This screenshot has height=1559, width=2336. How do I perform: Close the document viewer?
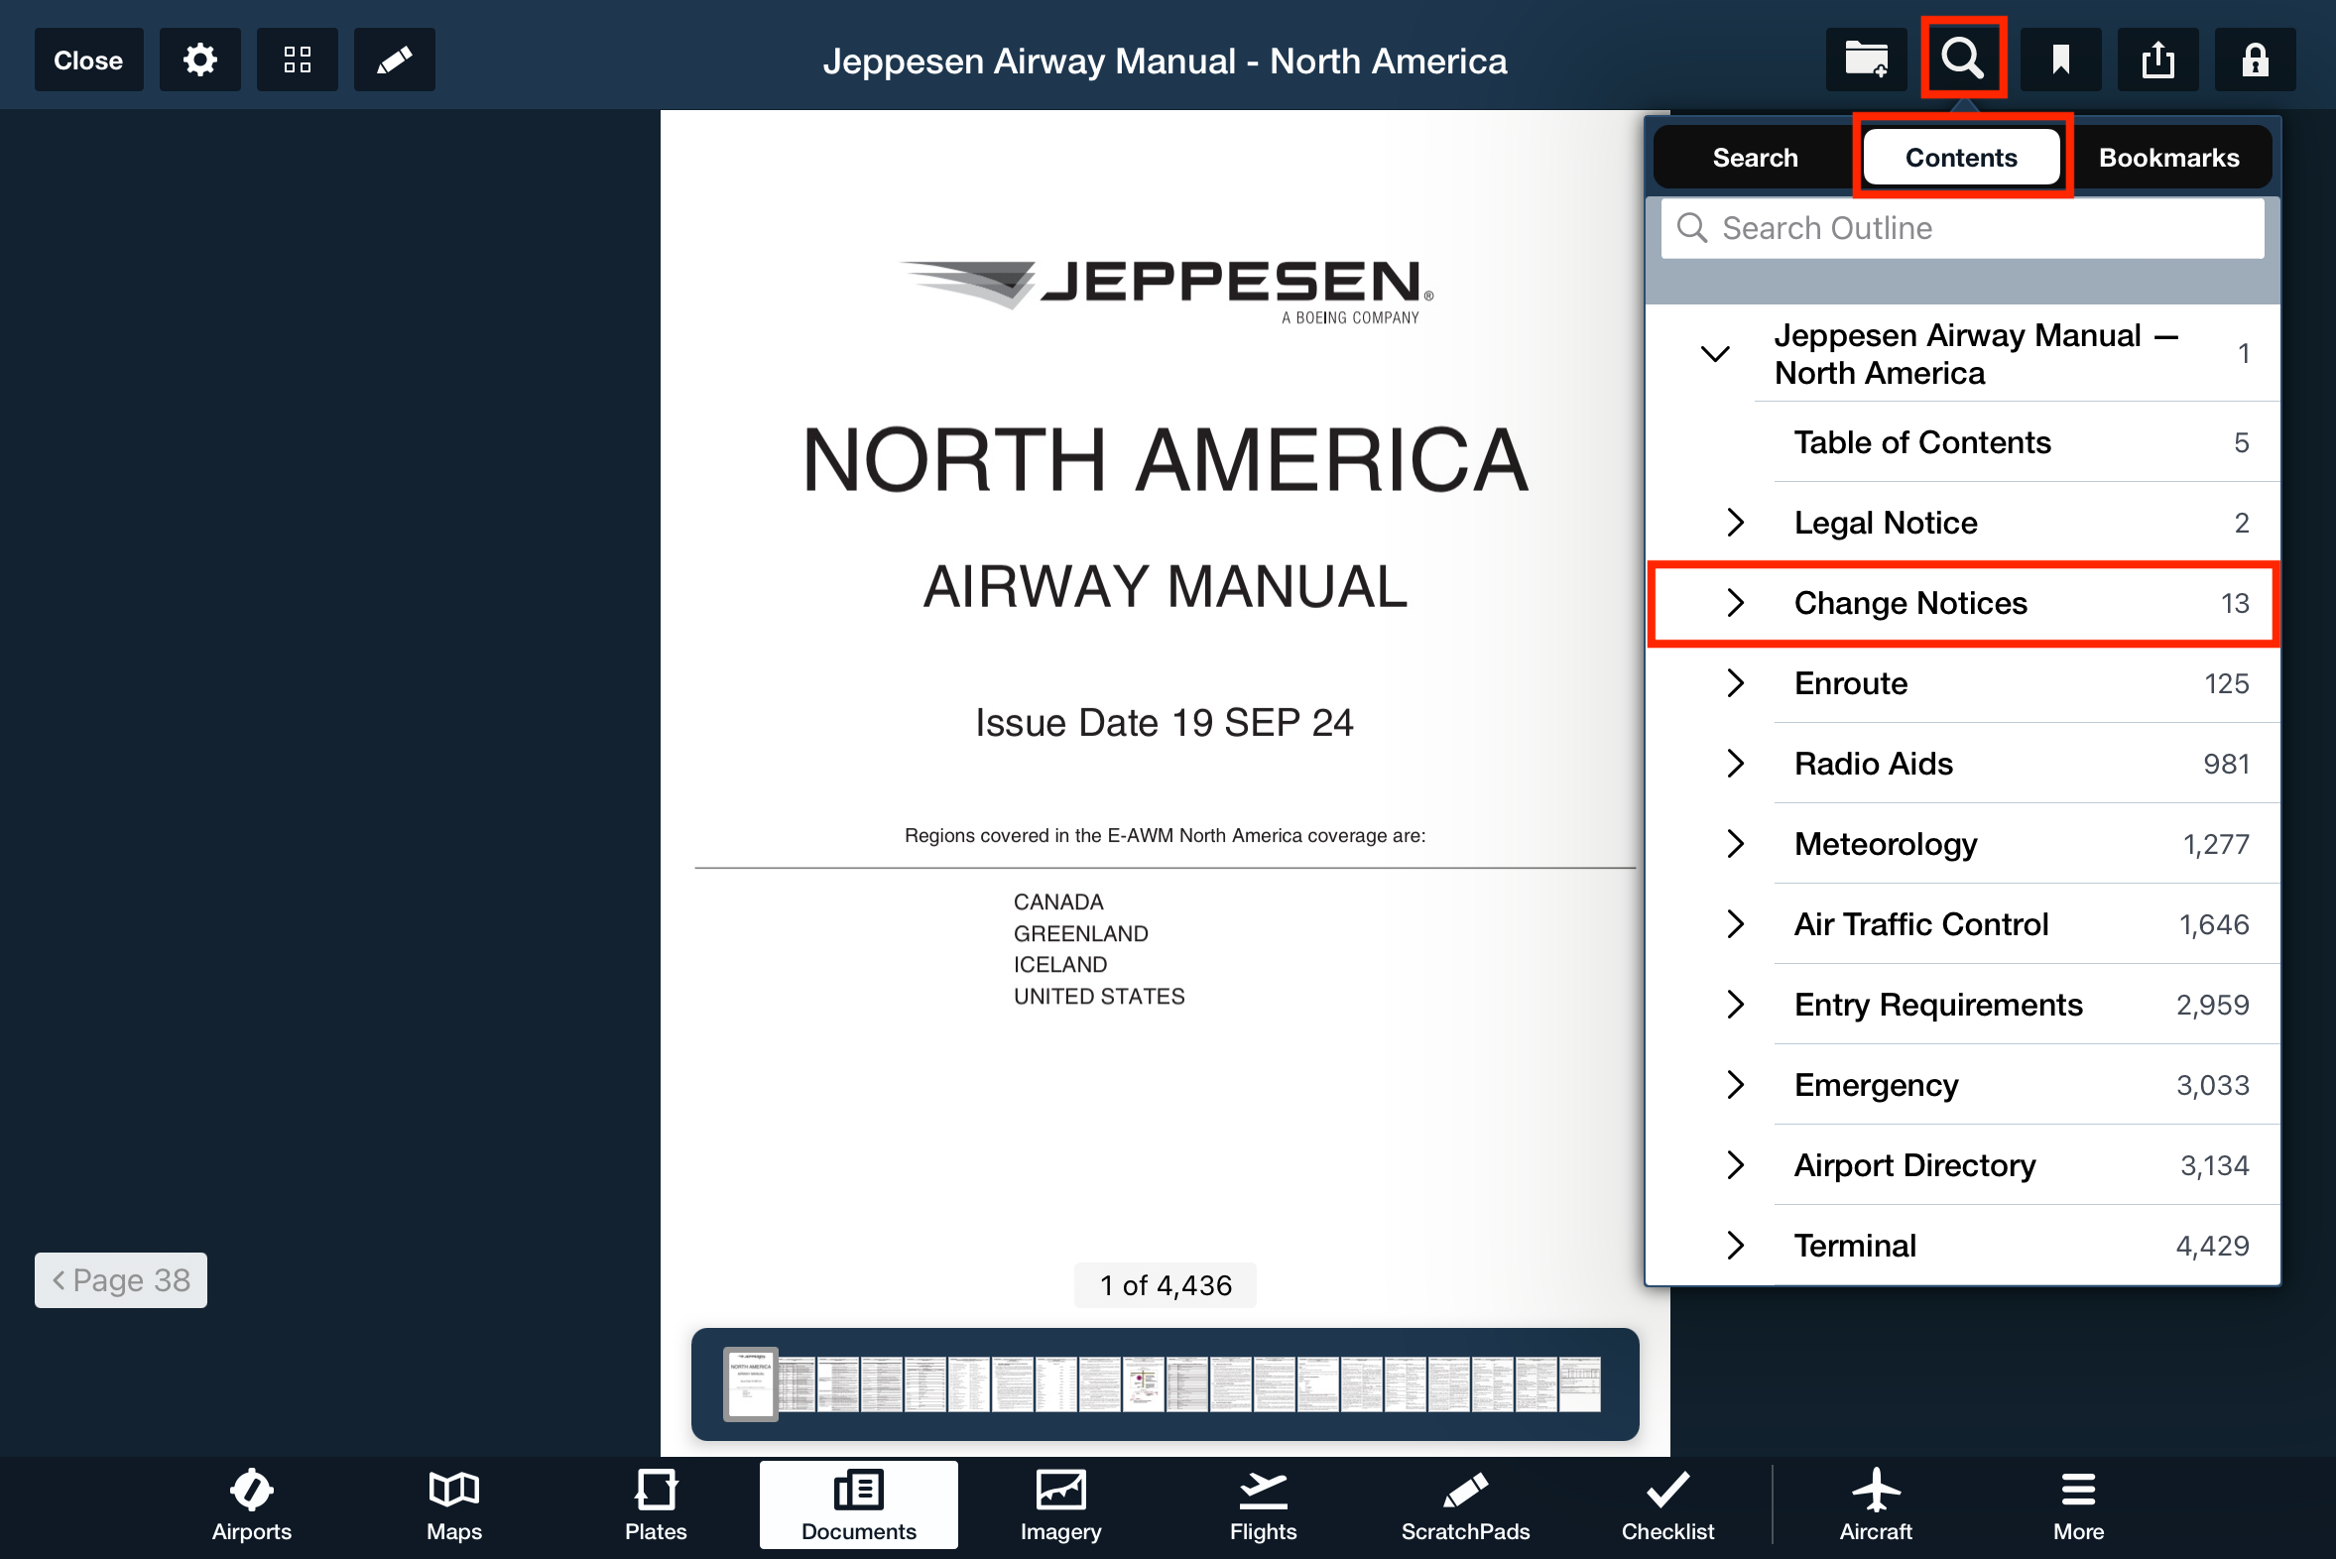(x=88, y=60)
